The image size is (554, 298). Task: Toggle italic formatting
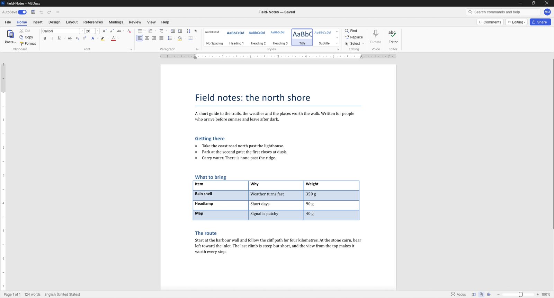point(52,38)
